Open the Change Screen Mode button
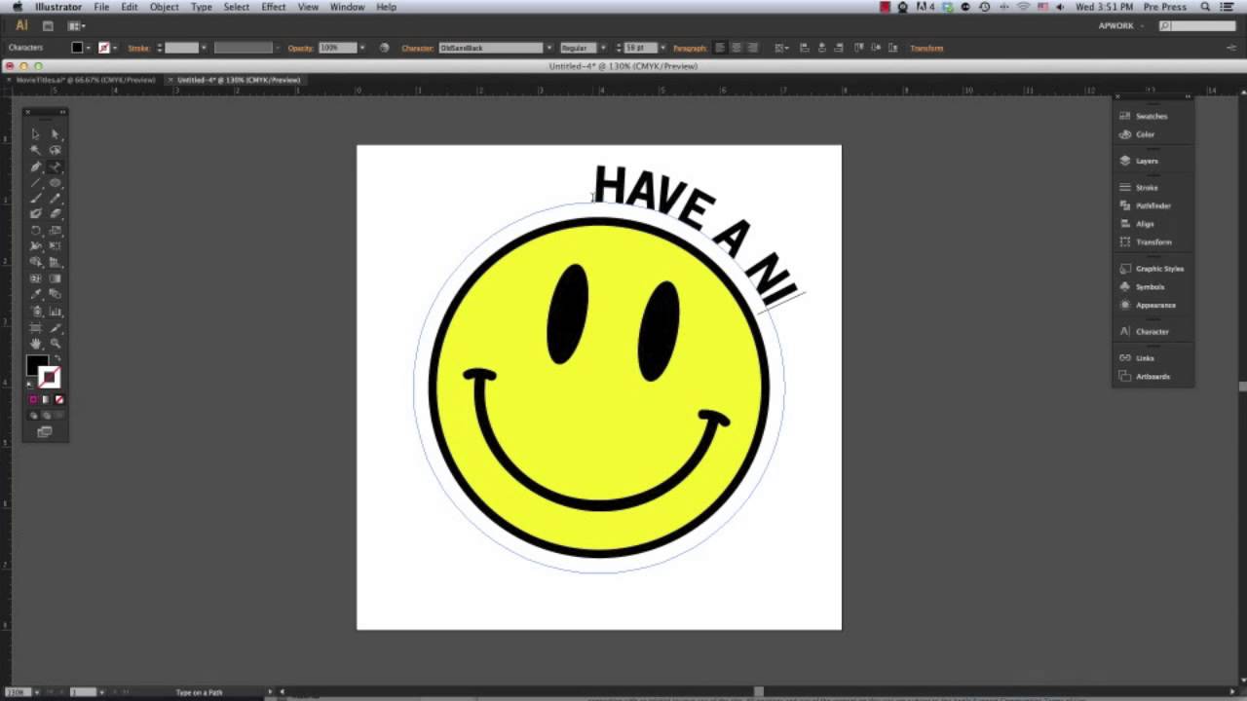1247x701 pixels. [x=45, y=432]
